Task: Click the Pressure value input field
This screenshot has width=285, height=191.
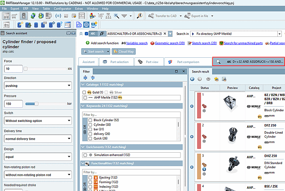Action: (13, 104)
